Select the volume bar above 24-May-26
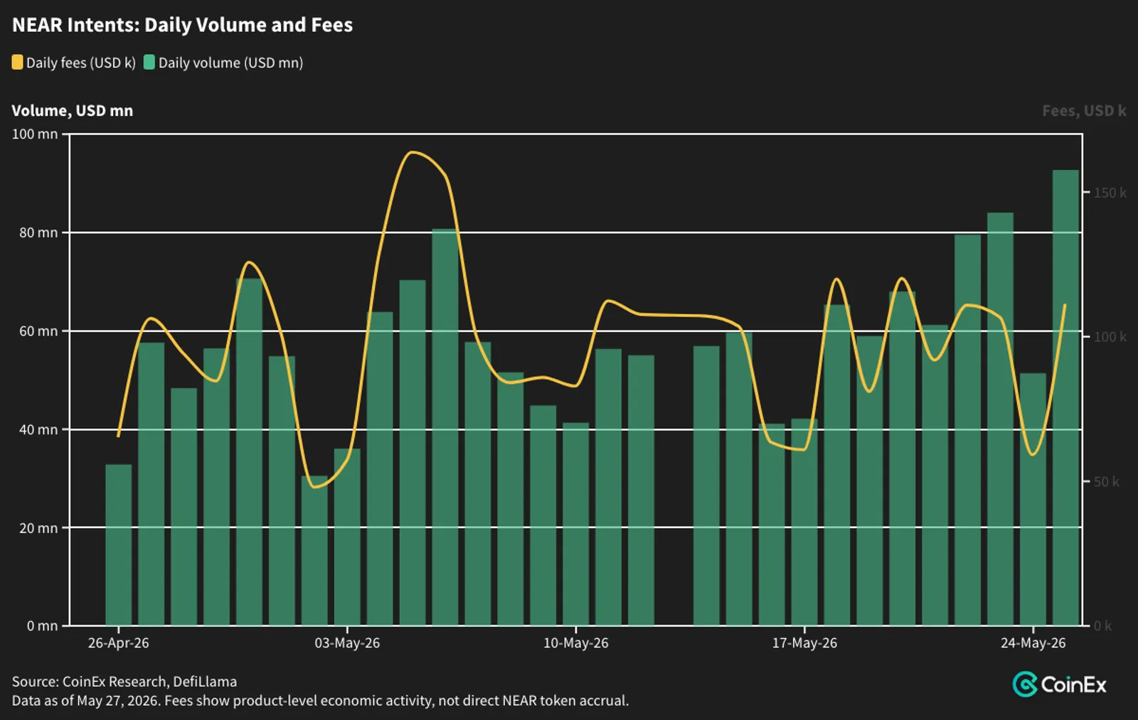 (x=1033, y=500)
